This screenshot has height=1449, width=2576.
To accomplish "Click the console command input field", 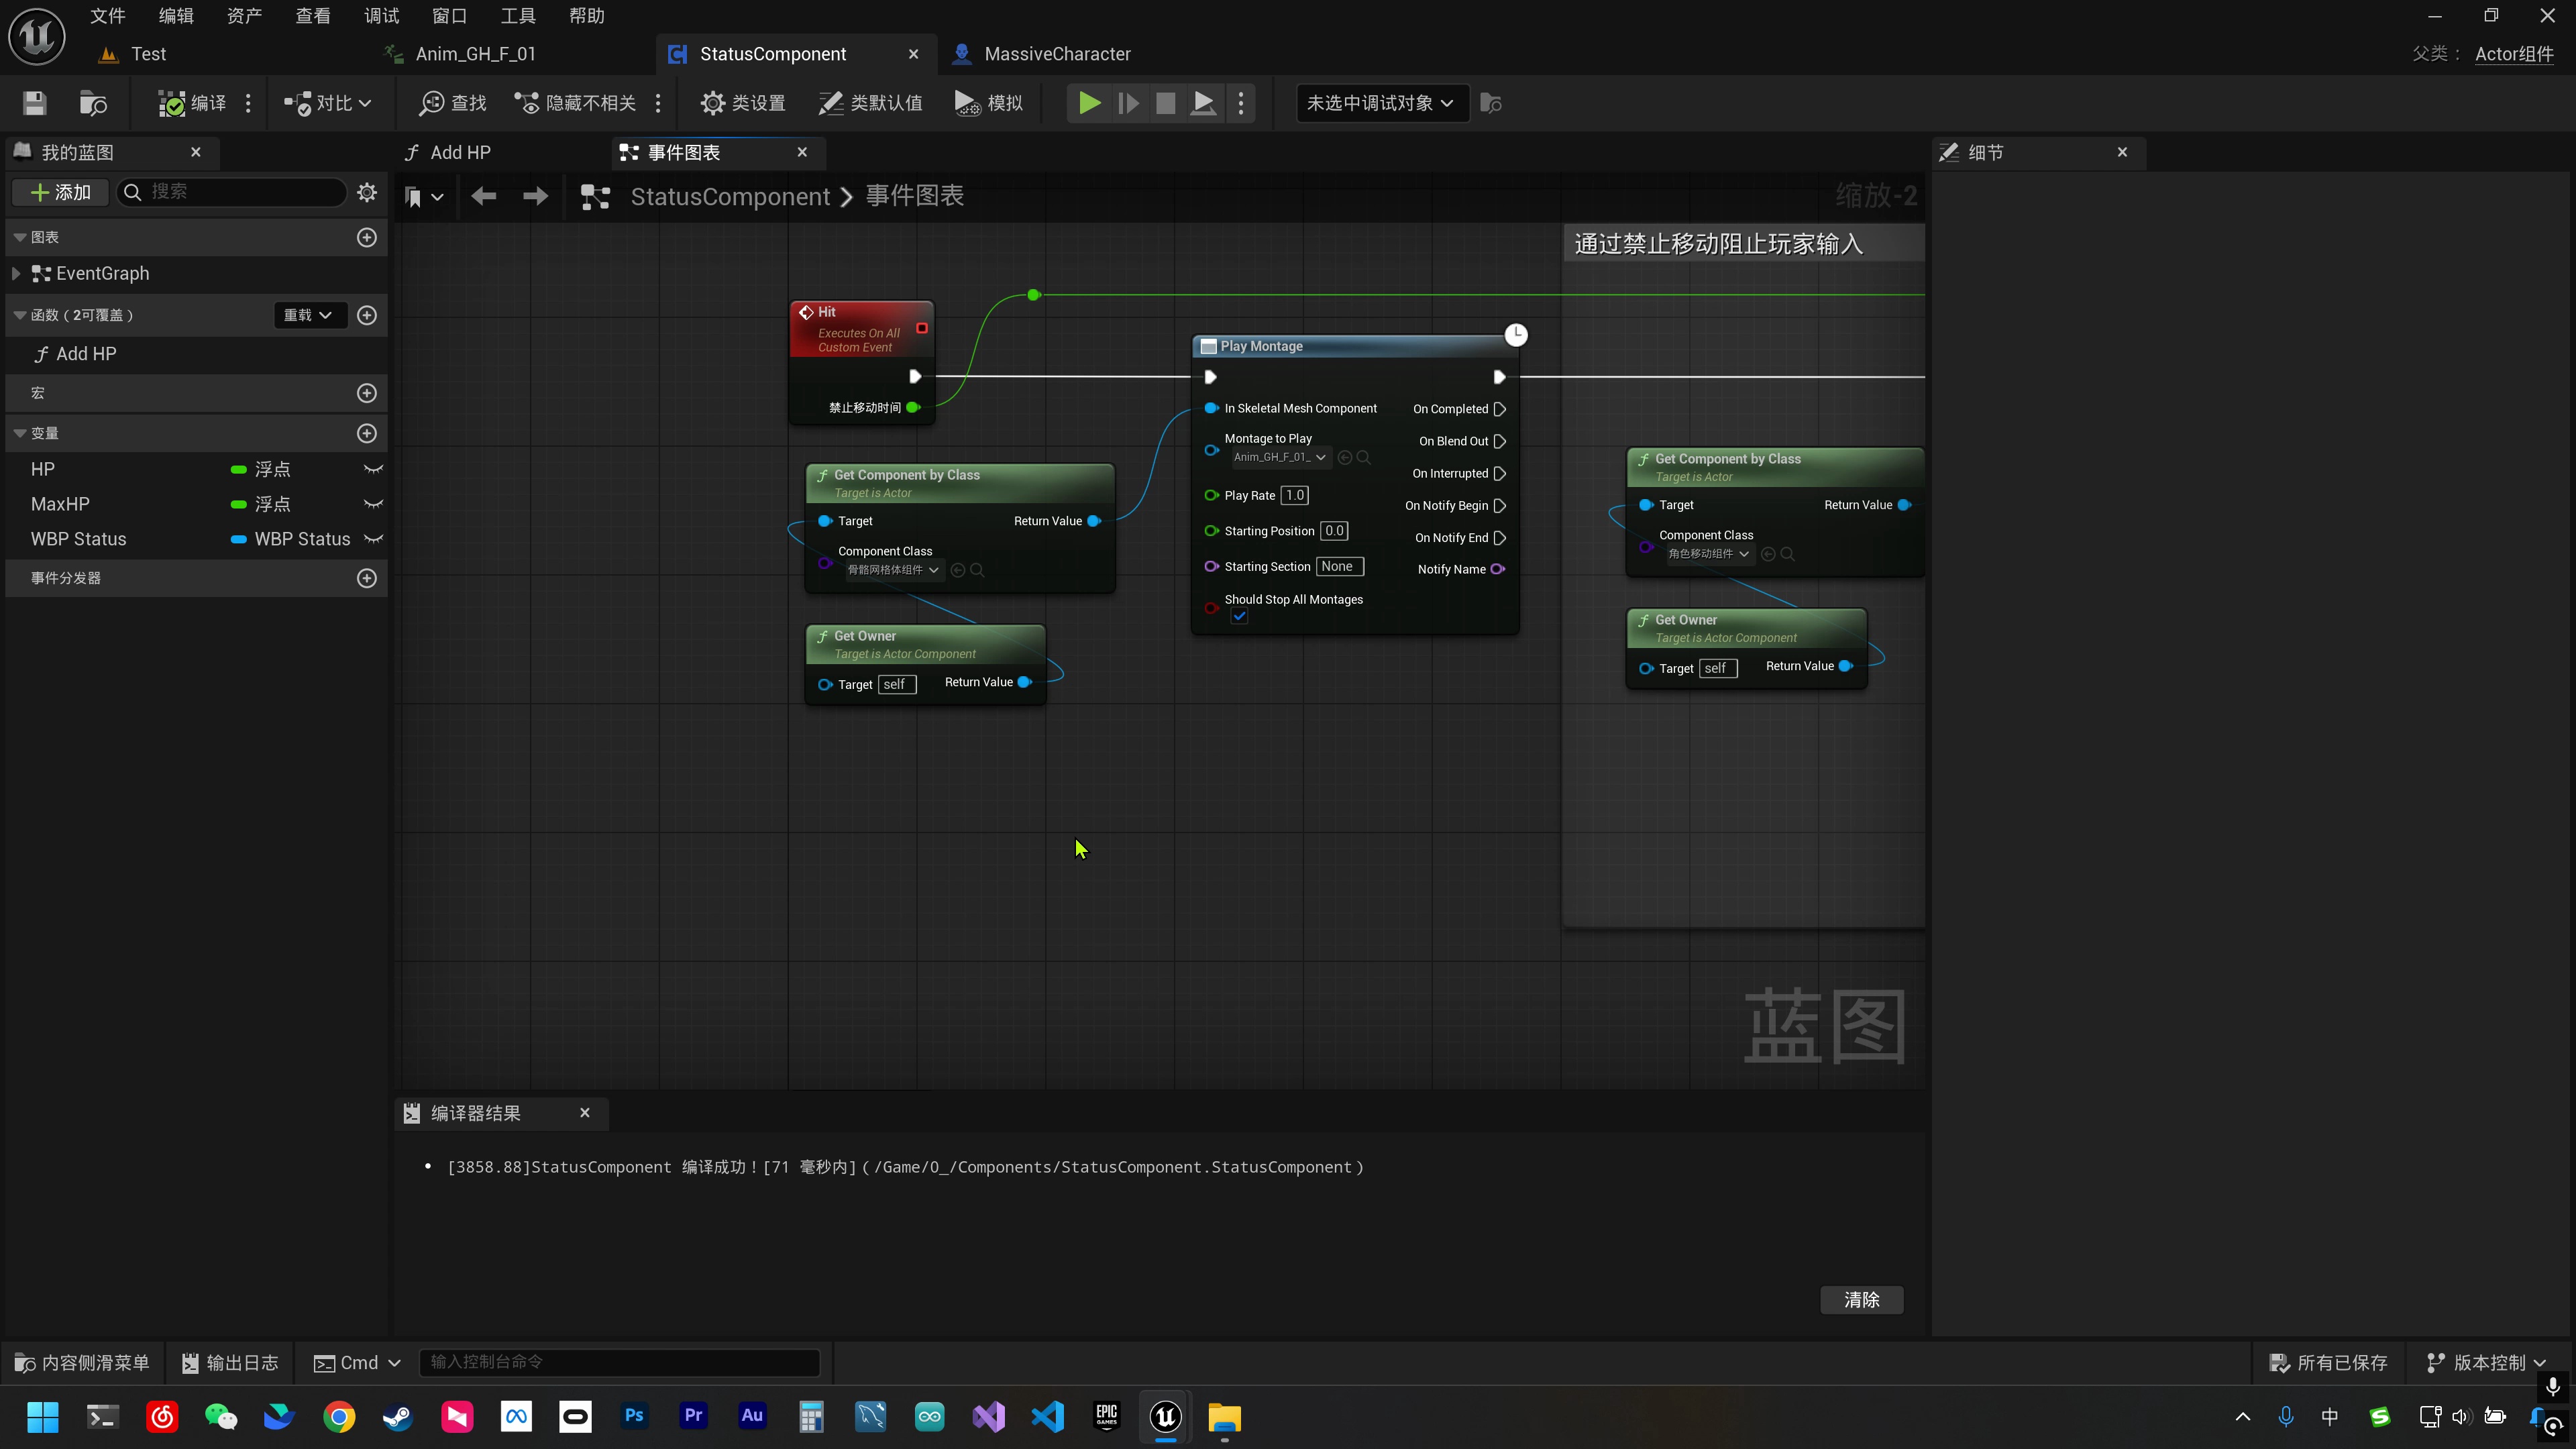I will [x=619, y=1362].
